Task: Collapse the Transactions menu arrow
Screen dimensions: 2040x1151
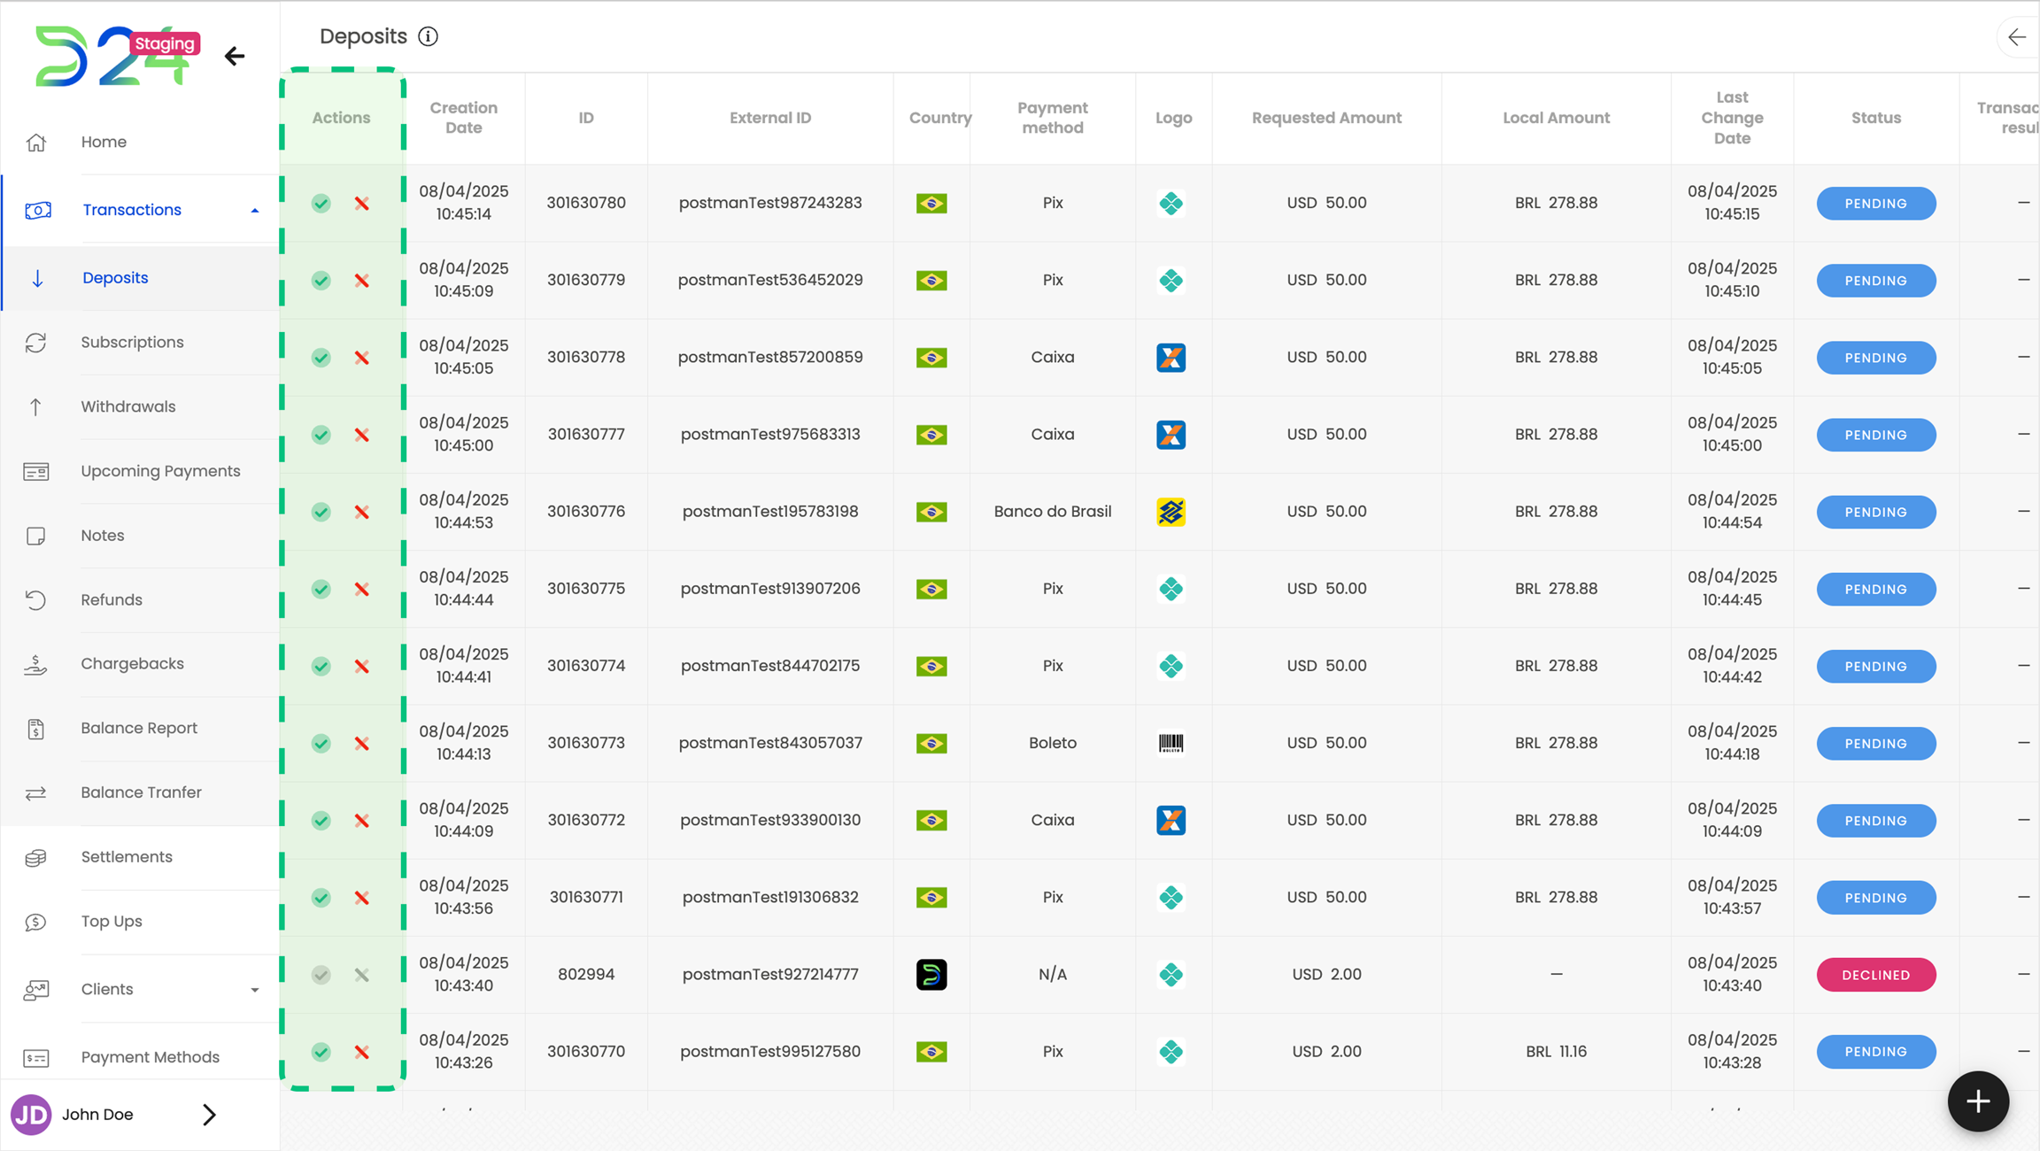Action: [255, 211]
